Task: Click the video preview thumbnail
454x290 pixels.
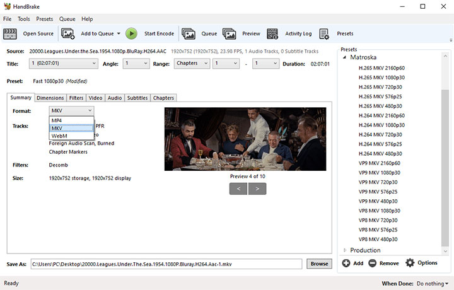Action: (245, 139)
